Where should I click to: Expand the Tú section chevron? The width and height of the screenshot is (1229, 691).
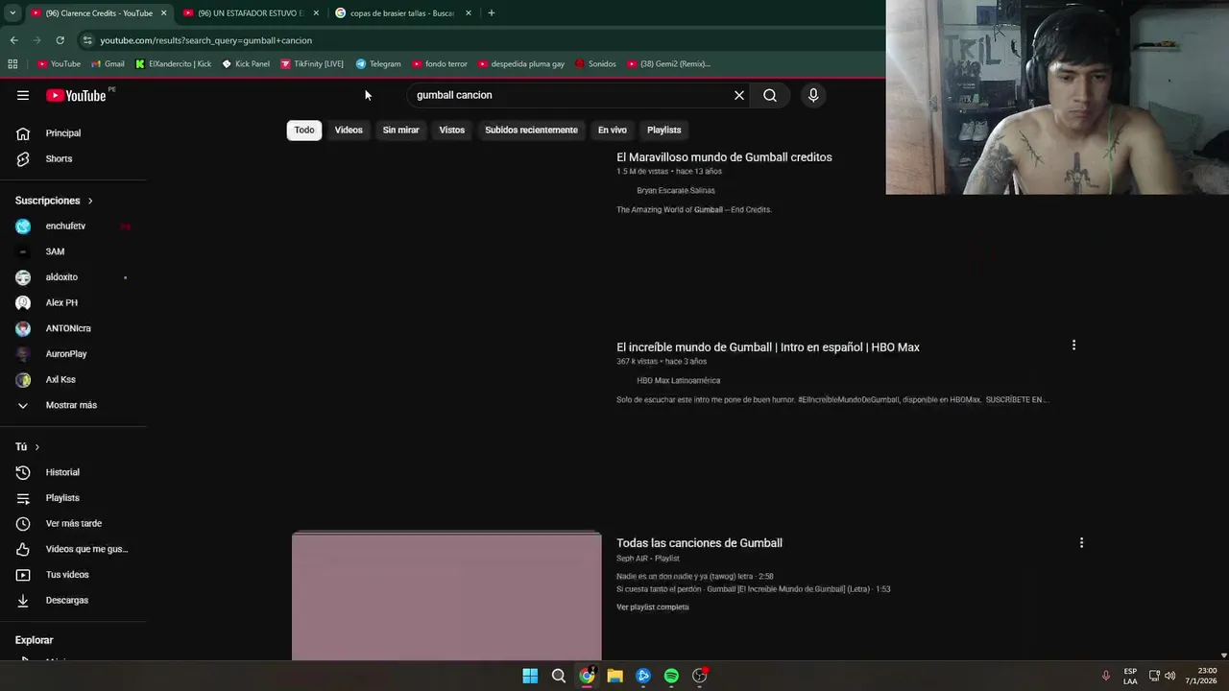[x=37, y=447]
